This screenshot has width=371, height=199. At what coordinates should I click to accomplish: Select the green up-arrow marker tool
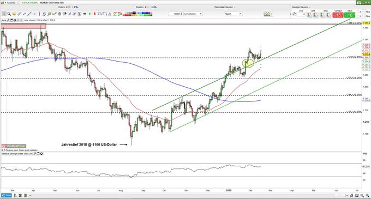tap(89, 14)
